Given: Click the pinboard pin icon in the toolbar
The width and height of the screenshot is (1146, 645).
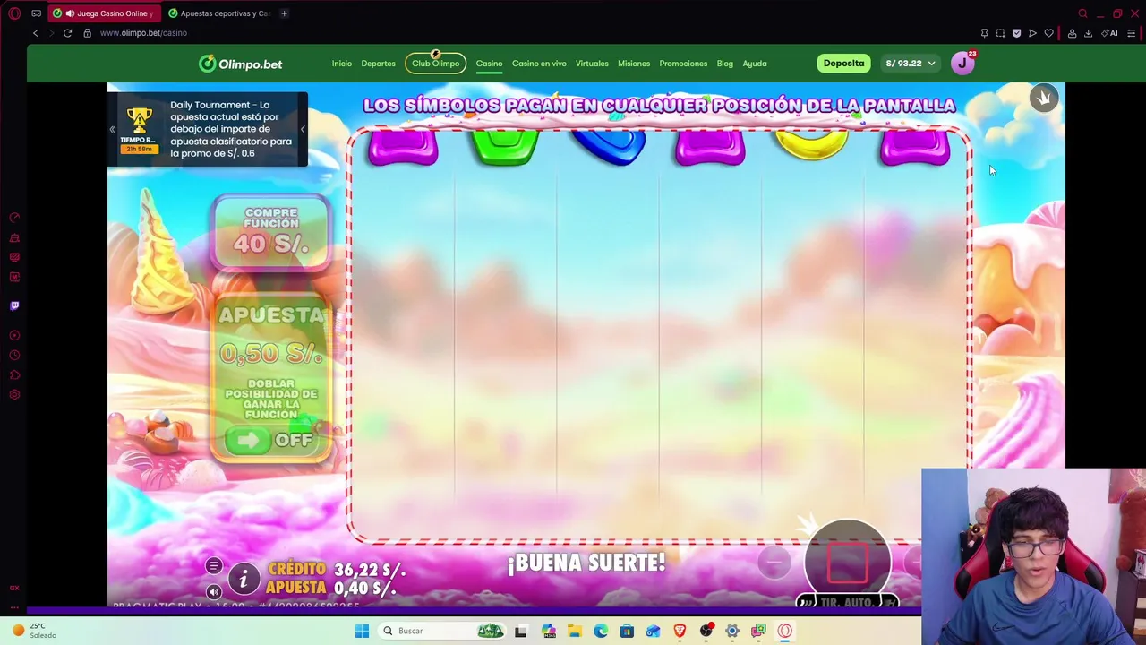Looking at the screenshot, I should (984, 33).
